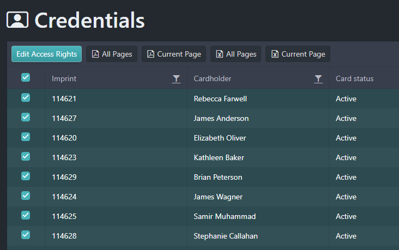Viewport: 399px width, 250px height.
Task: Uncheck the Rebecca Farwell row checkbox
Action: 26,97
